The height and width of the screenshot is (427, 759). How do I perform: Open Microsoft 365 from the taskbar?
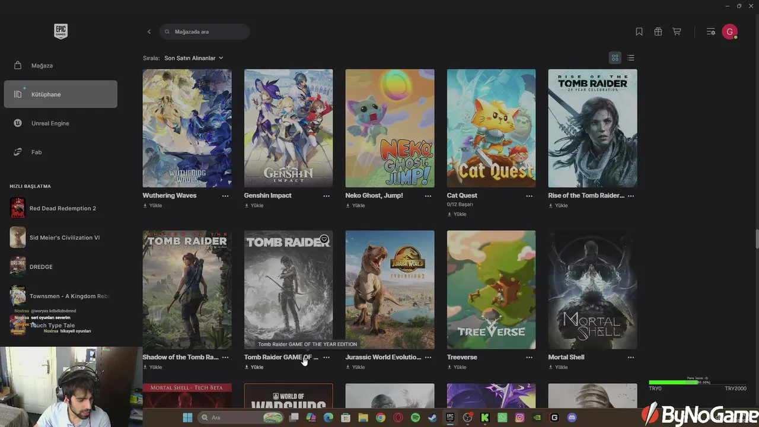(x=311, y=418)
